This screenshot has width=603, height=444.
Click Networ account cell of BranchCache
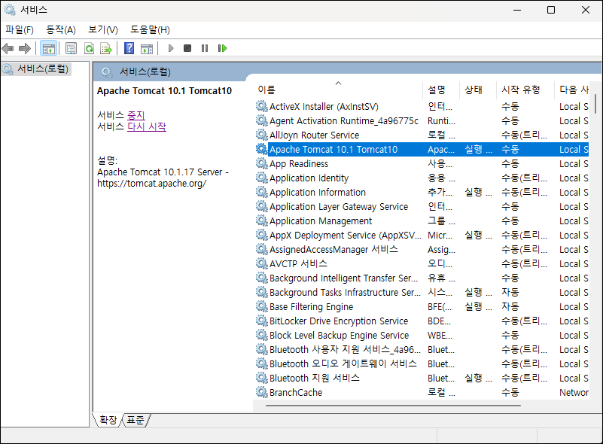coord(574,392)
